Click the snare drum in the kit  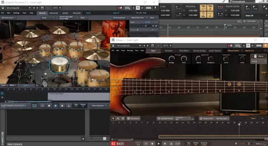click(60, 64)
